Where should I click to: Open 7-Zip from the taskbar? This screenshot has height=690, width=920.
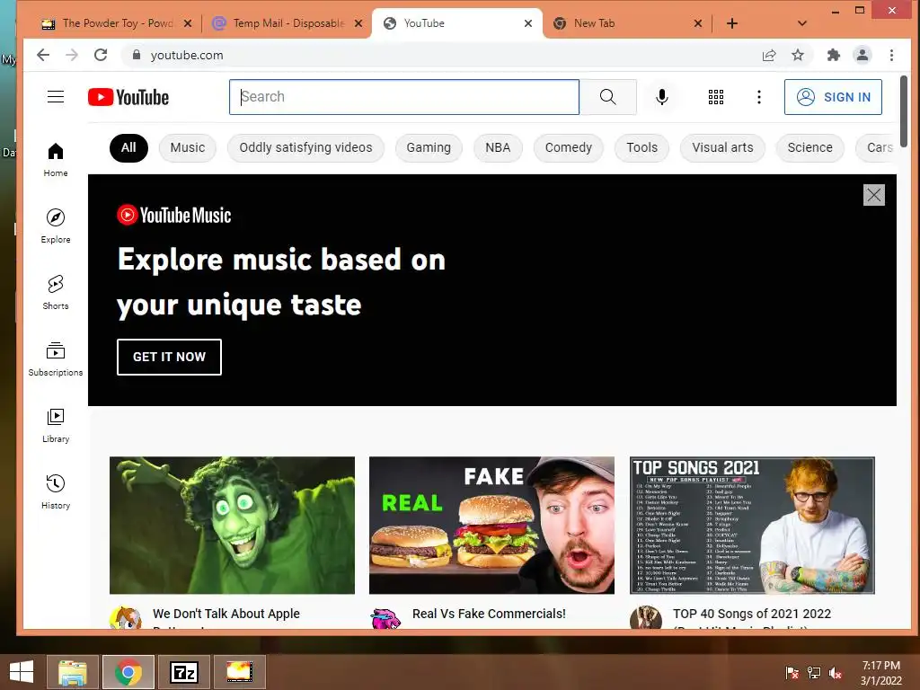184,672
